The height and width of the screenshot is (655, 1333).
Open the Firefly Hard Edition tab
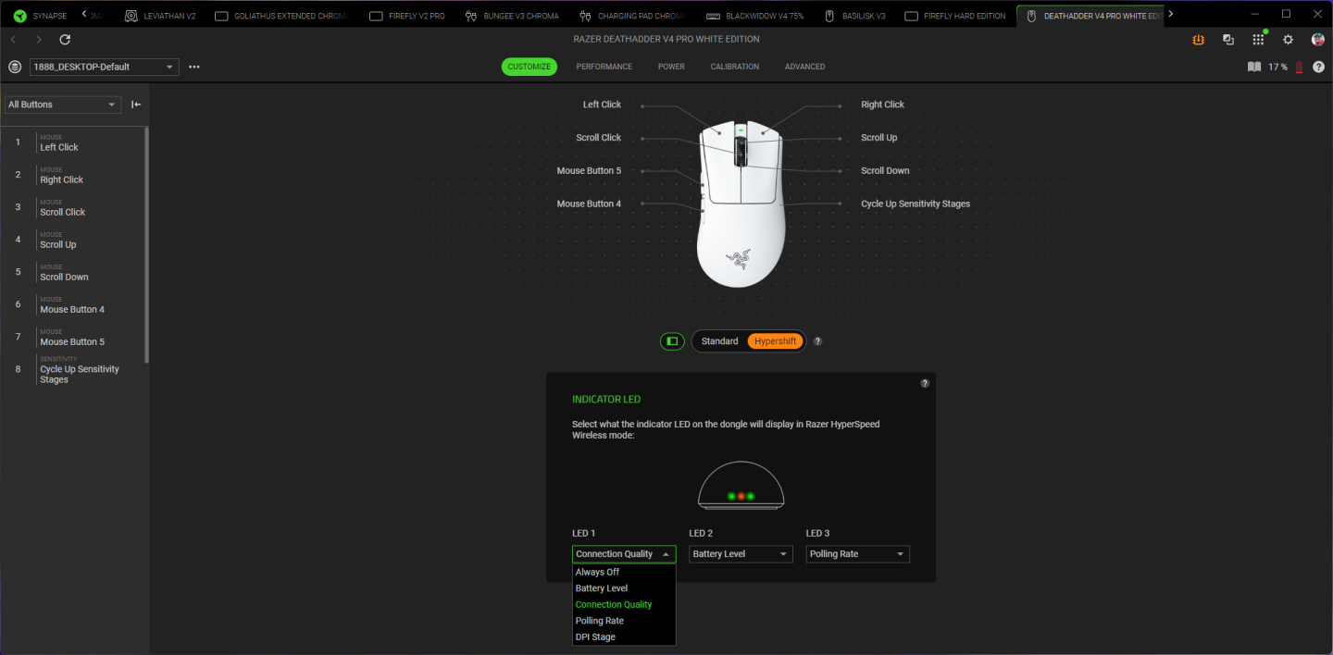[x=954, y=16]
